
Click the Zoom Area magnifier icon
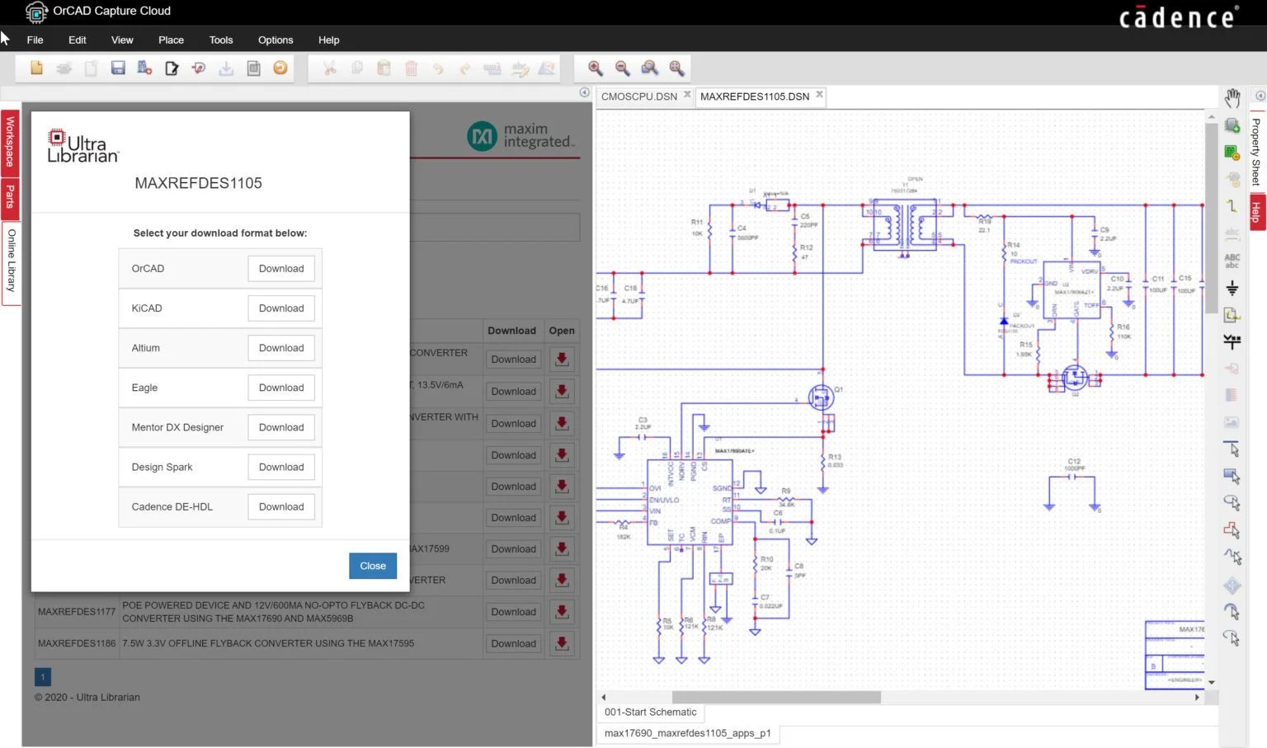[x=650, y=68]
